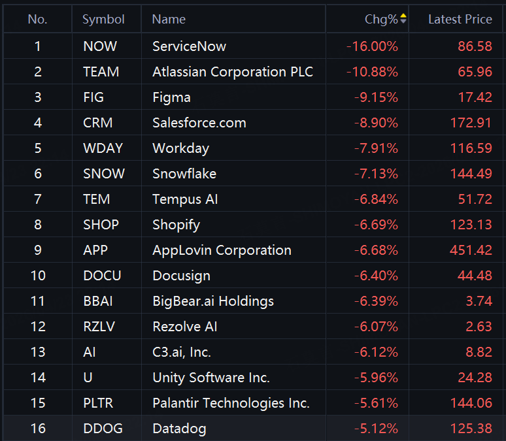The height and width of the screenshot is (441, 506).
Task: Open the FIG ticker symbol
Action: click(x=93, y=97)
